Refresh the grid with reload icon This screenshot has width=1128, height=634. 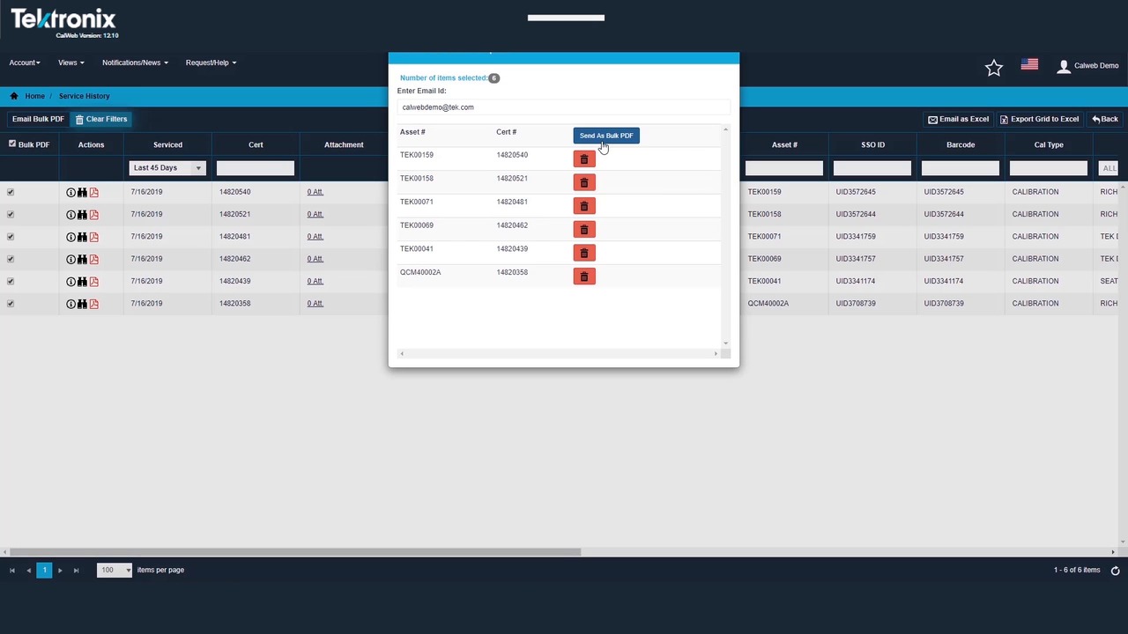(1115, 571)
